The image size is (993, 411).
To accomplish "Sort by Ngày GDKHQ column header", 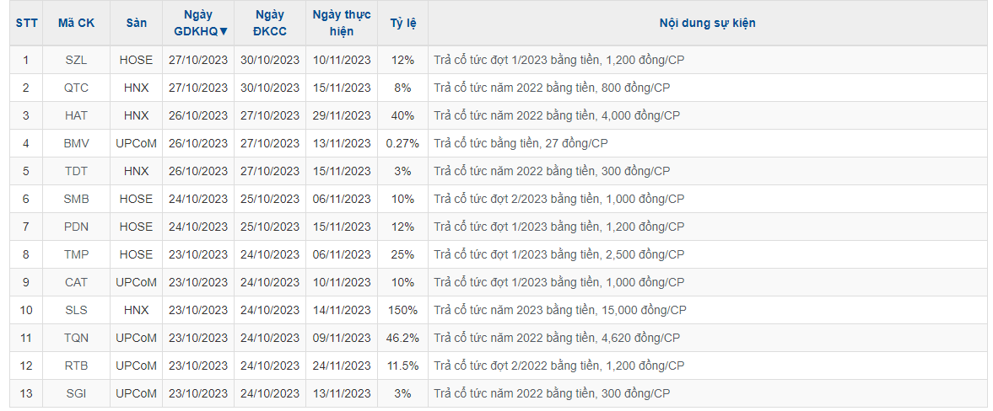I will pos(200,23).
